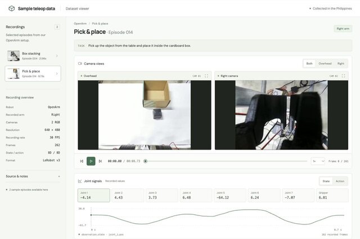Click the LeRobot v3 format value

point(51,160)
